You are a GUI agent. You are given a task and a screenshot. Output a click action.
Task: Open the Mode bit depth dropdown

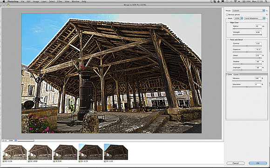click(238, 18)
